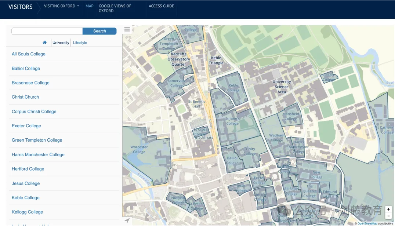Select Keble College in the list
This screenshot has height=226, width=395.
[25, 198]
